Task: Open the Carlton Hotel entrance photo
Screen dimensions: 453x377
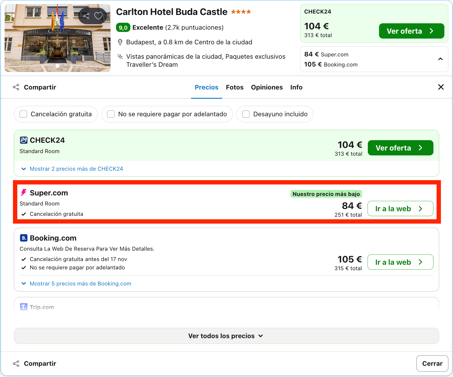Action: 58,38
